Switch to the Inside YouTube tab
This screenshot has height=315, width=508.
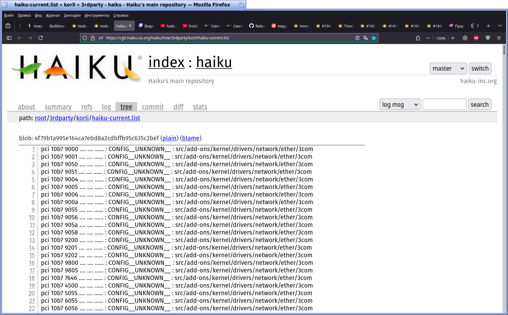[190, 26]
